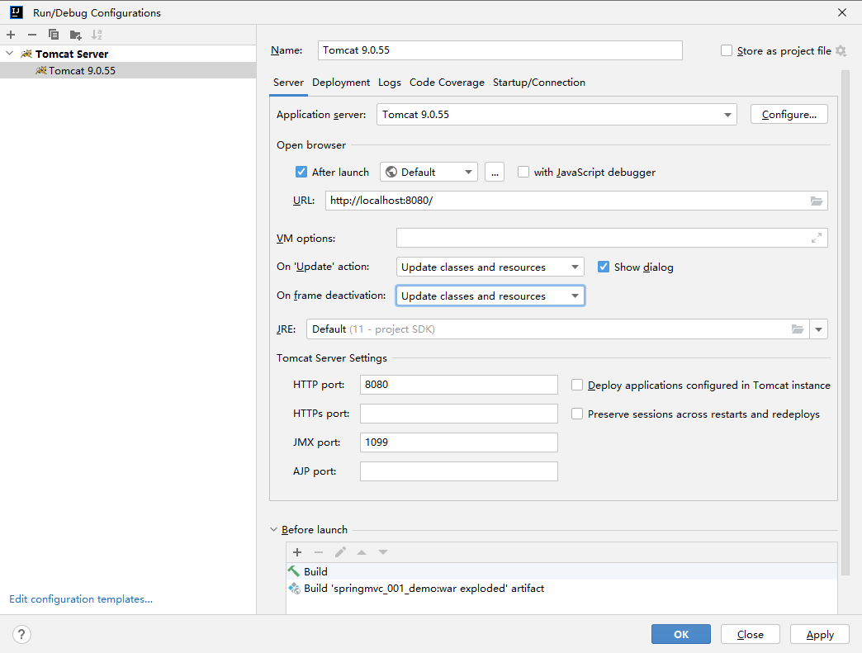This screenshot has width=862, height=653.
Task: Open the On frame deactivation dropdown
Action: pos(490,296)
